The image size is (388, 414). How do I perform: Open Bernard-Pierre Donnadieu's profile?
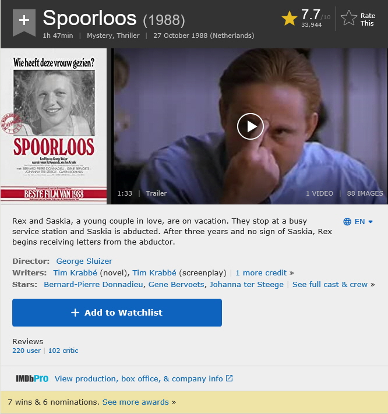pyautogui.click(x=93, y=284)
